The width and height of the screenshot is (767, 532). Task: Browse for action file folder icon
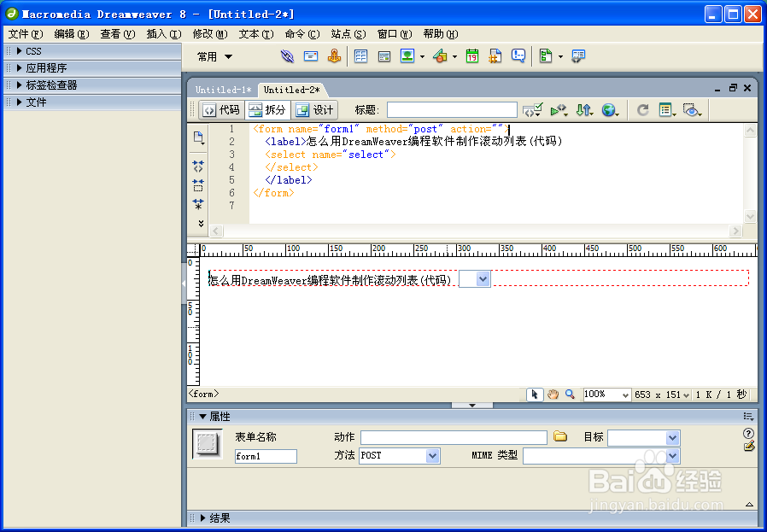560,436
